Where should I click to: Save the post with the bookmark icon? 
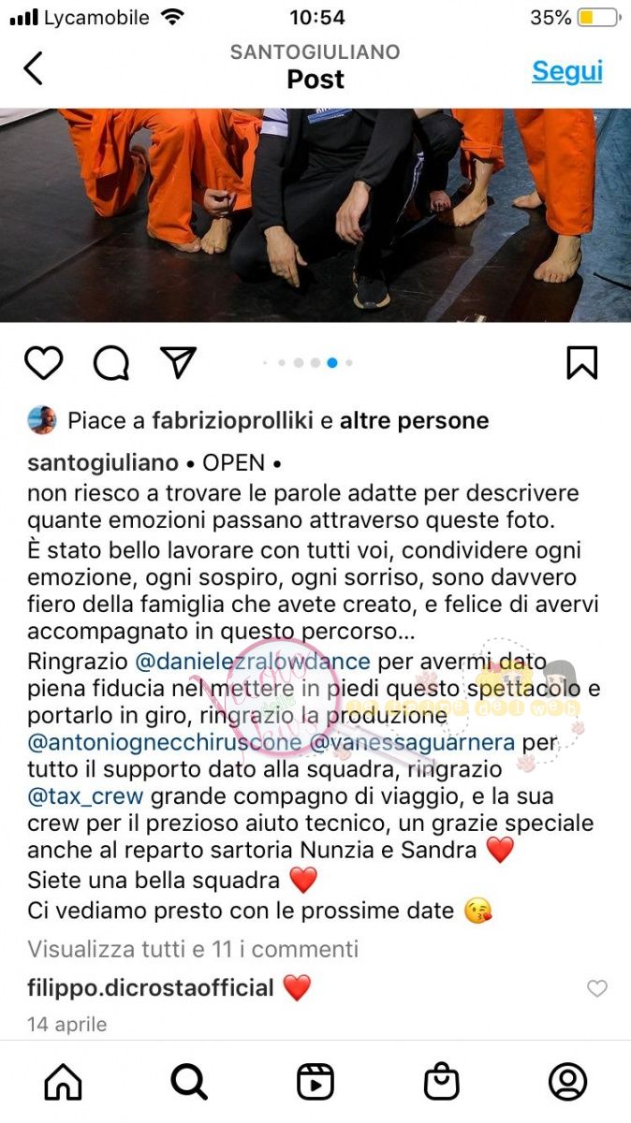coord(581,362)
